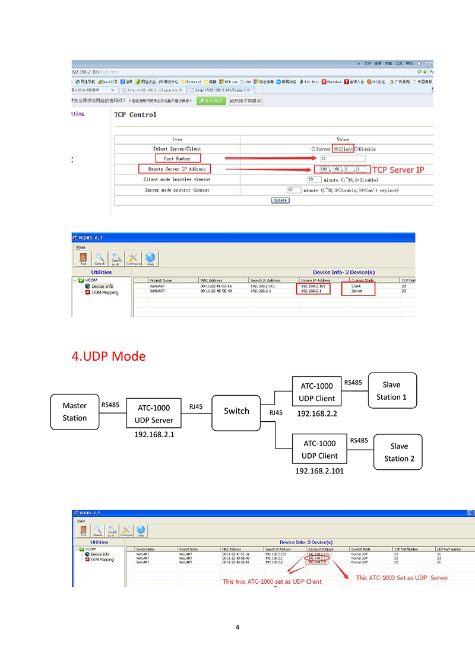The image size is (475, 671).
Task: Click Web globe icon in lower VCOM window
Action: tap(141, 530)
